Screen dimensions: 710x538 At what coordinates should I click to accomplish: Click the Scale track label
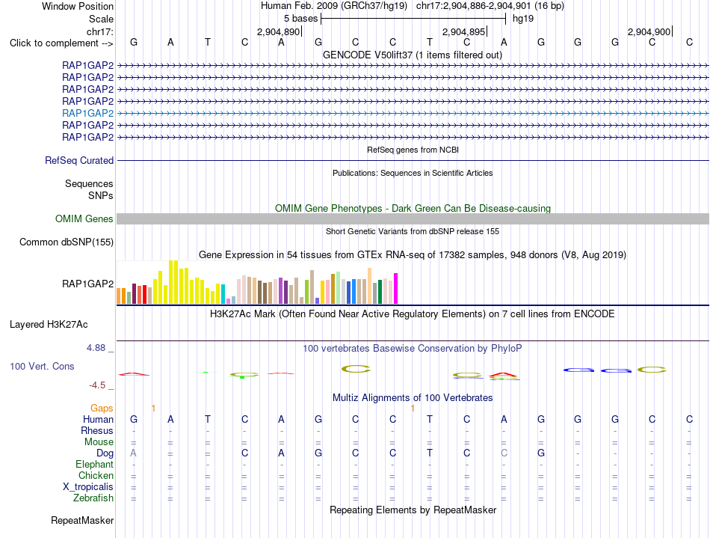(x=101, y=19)
